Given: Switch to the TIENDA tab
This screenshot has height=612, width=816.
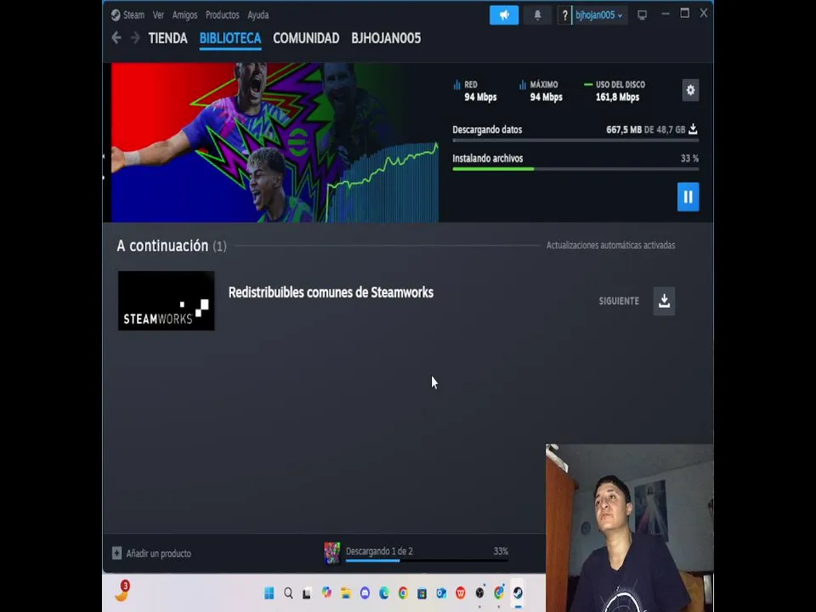Looking at the screenshot, I should click(167, 38).
